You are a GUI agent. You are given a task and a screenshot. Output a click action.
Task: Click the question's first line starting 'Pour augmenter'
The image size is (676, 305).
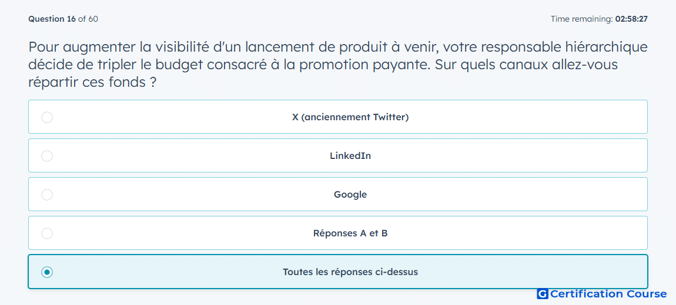338,47
